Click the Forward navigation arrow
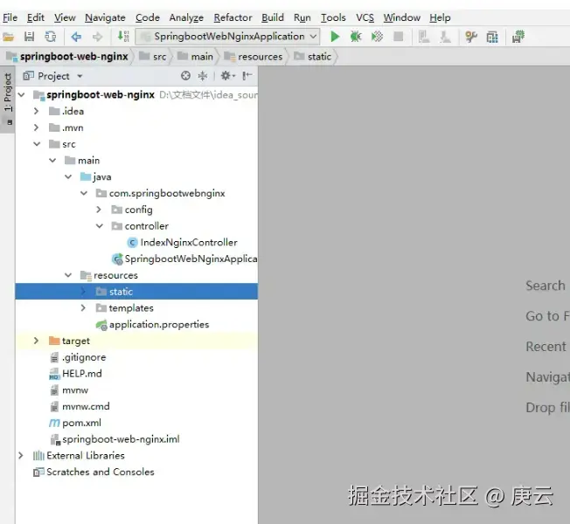The width and height of the screenshot is (570, 524). [x=97, y=37]
